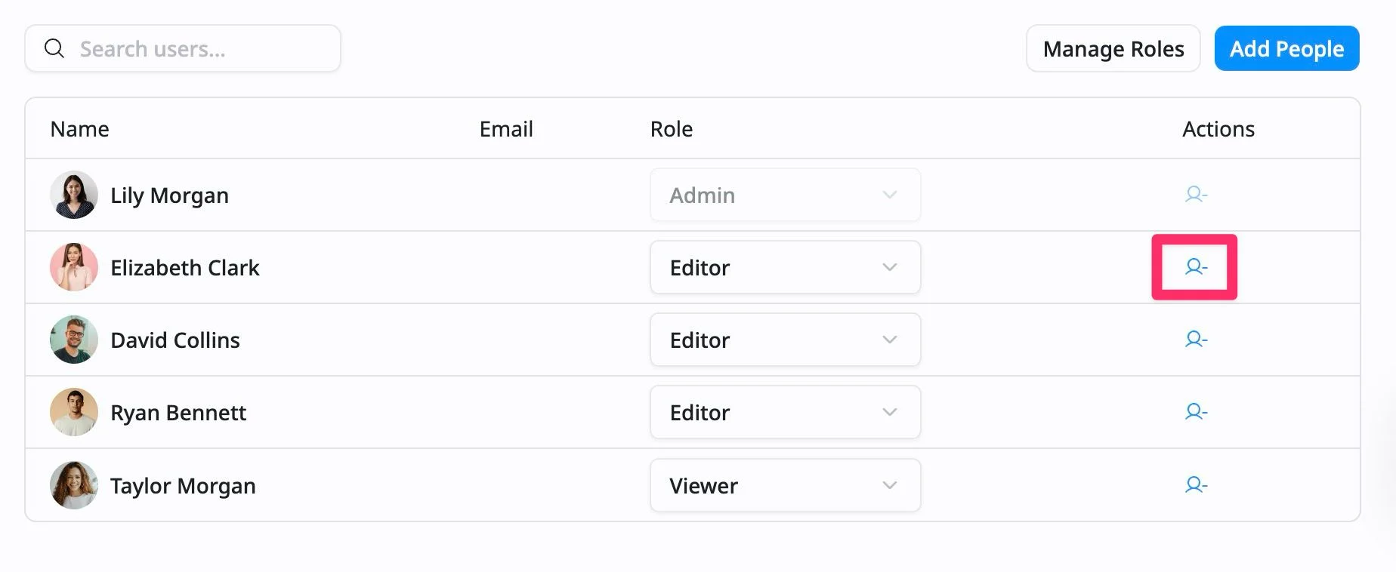Click the search magnifier icon
The image size is (1396, 572).
tap(54, 48)
